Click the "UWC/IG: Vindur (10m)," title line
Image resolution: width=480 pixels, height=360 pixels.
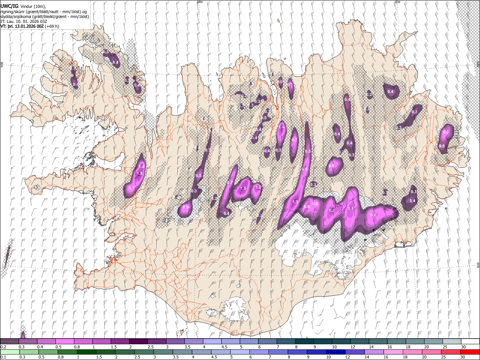[23, 6]
